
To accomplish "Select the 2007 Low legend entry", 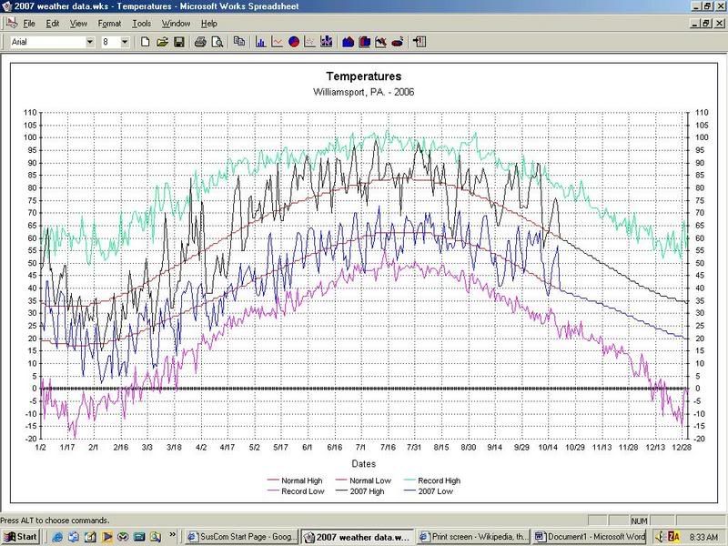I will coord(429,491).
